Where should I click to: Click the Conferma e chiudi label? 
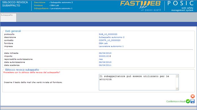176,101
